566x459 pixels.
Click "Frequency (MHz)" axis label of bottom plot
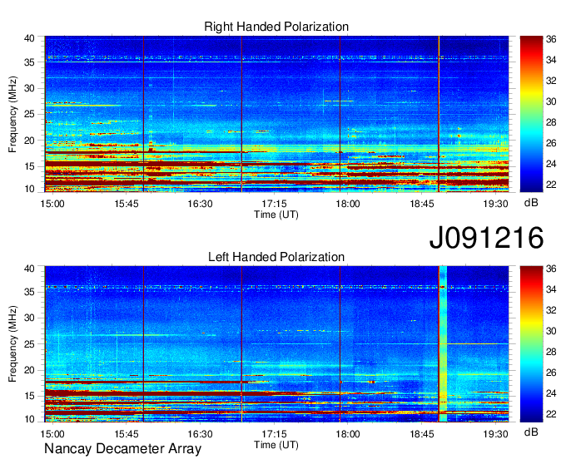12,344
